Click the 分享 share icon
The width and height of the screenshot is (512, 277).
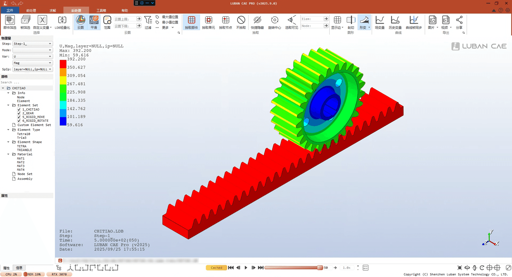click(459, 22)
